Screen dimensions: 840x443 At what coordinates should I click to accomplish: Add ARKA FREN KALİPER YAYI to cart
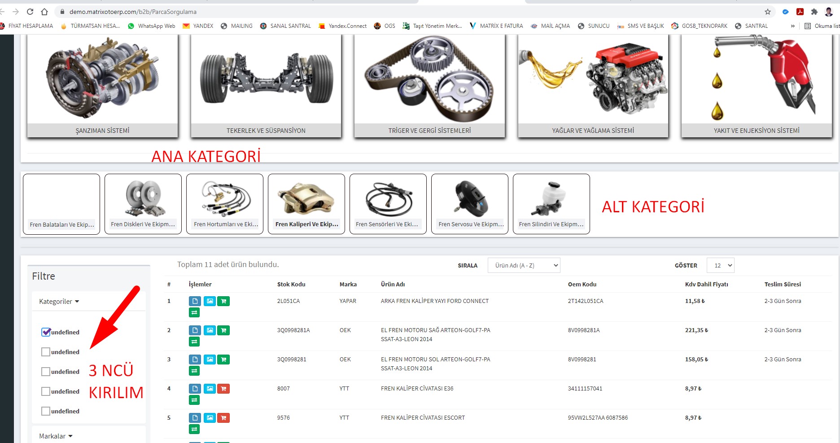tap(223, 301)
